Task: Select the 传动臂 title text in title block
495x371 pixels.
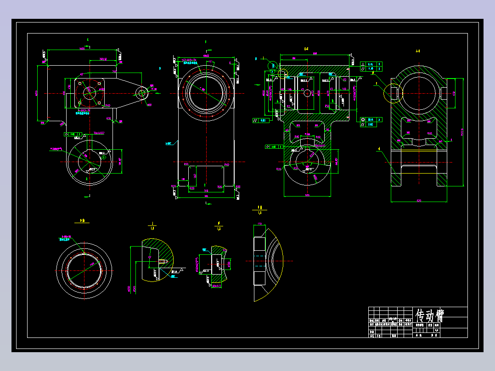Action: pyautogui.click(x=430, y=315)
